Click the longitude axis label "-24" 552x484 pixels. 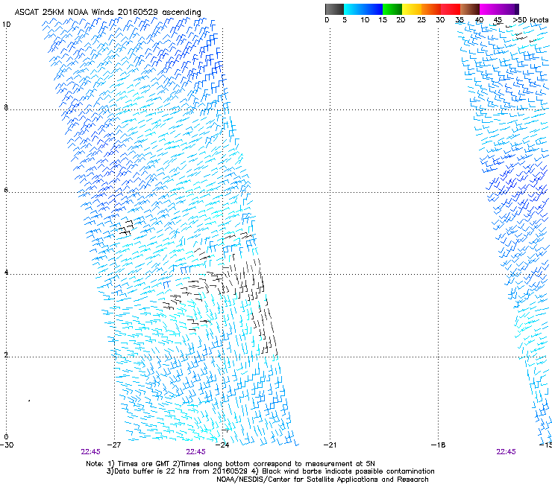click(x=222, y=445)
